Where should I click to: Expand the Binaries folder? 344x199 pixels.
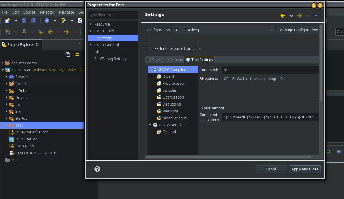[6, 77]
